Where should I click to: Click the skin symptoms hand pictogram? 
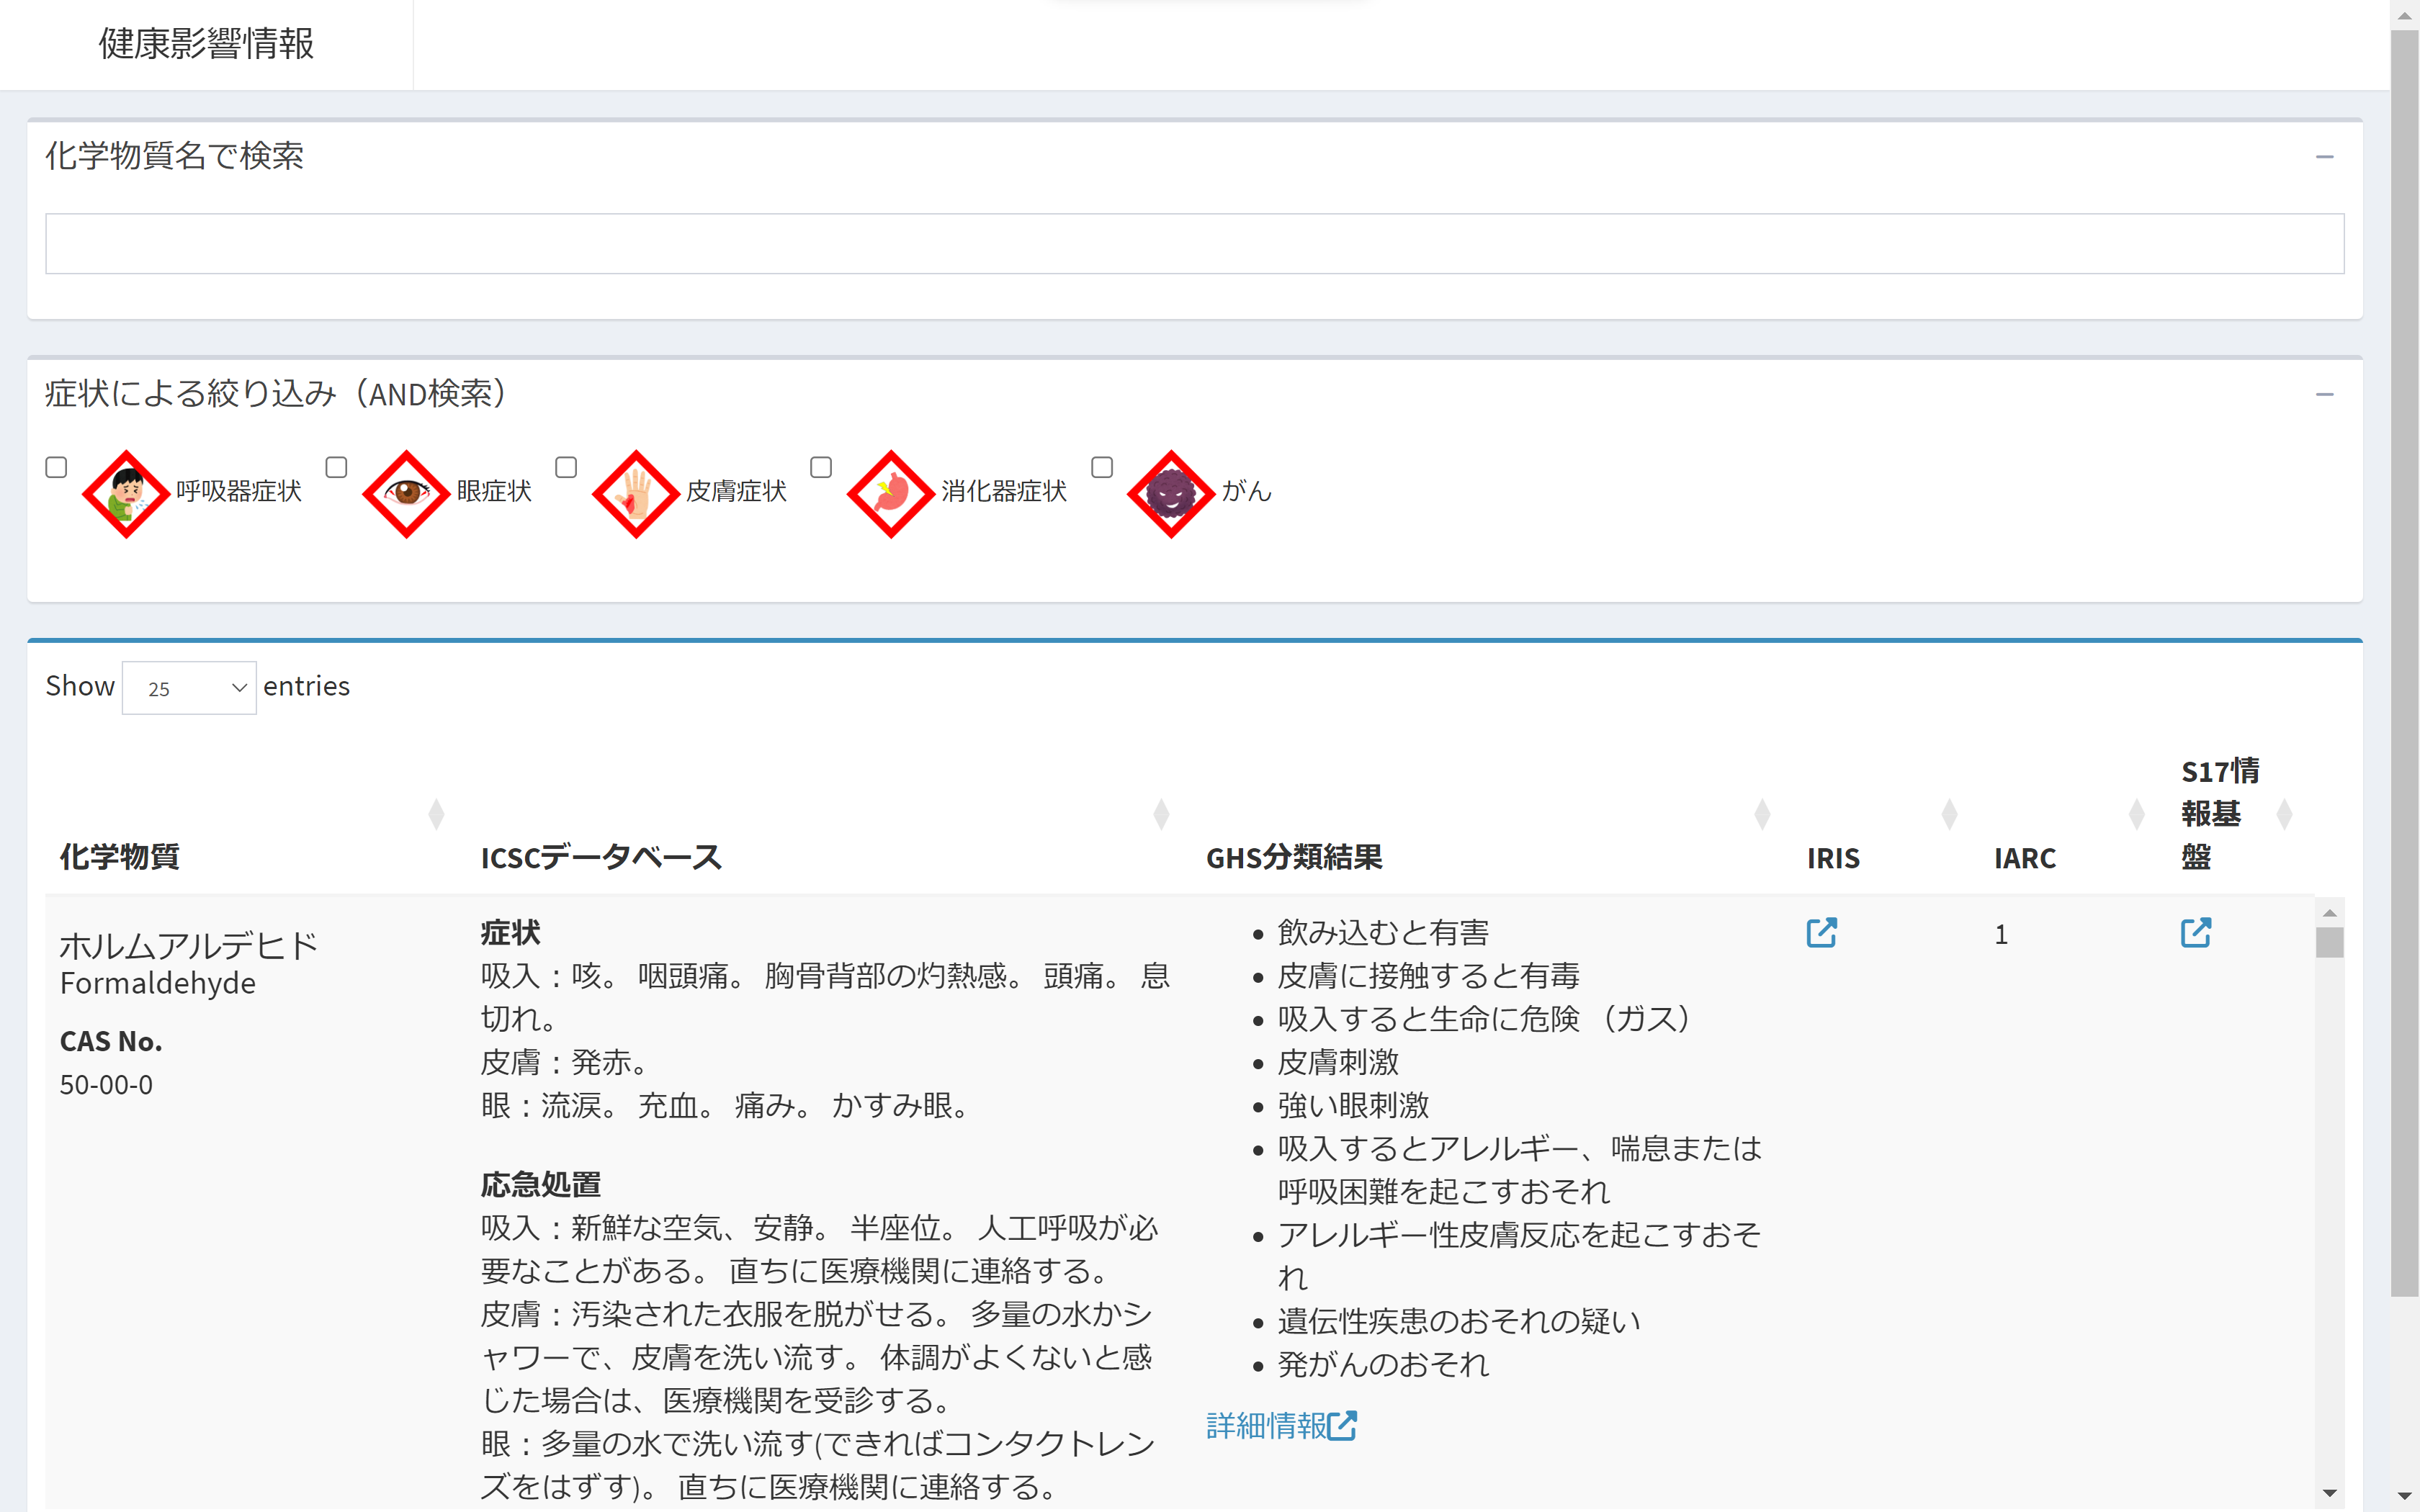point(636,493)
